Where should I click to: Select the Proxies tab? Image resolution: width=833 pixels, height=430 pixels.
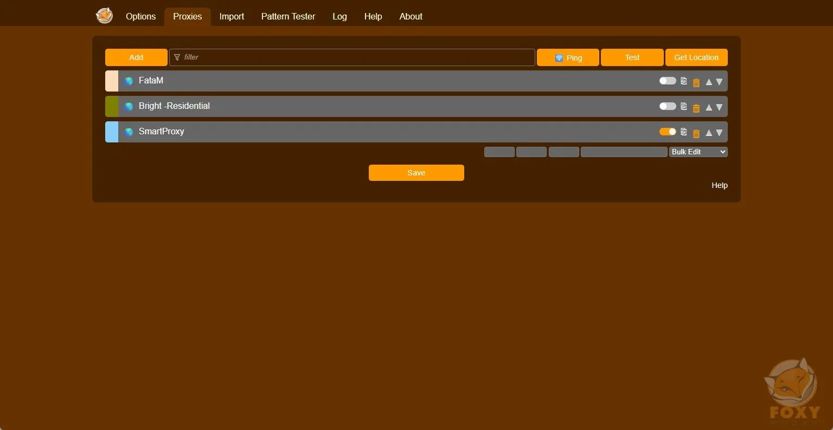[188, 16]
